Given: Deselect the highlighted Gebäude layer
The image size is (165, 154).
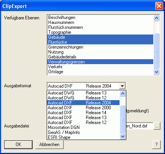Looking at the screenshot, I should (x=100, y=37).
